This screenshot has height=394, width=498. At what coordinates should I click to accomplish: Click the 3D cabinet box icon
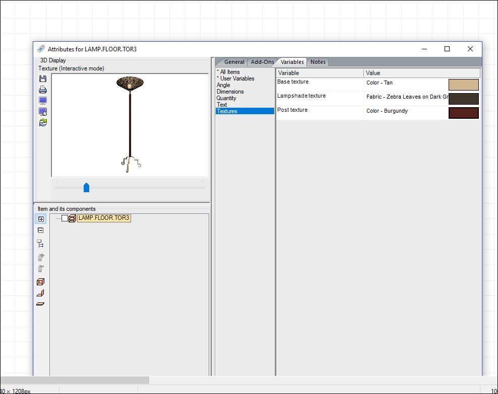coord(41,282)
